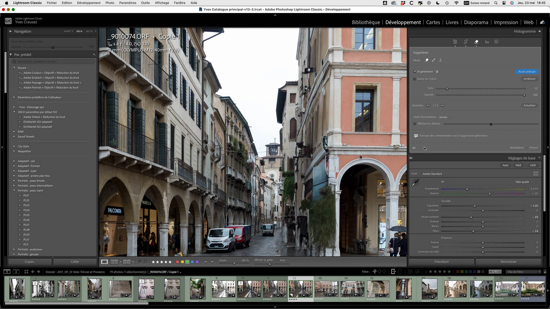Open the Masking tool icon
Image resolution: width=550 pixels, height=309 pixels.
pyautogui.click(x=496, y=42)
